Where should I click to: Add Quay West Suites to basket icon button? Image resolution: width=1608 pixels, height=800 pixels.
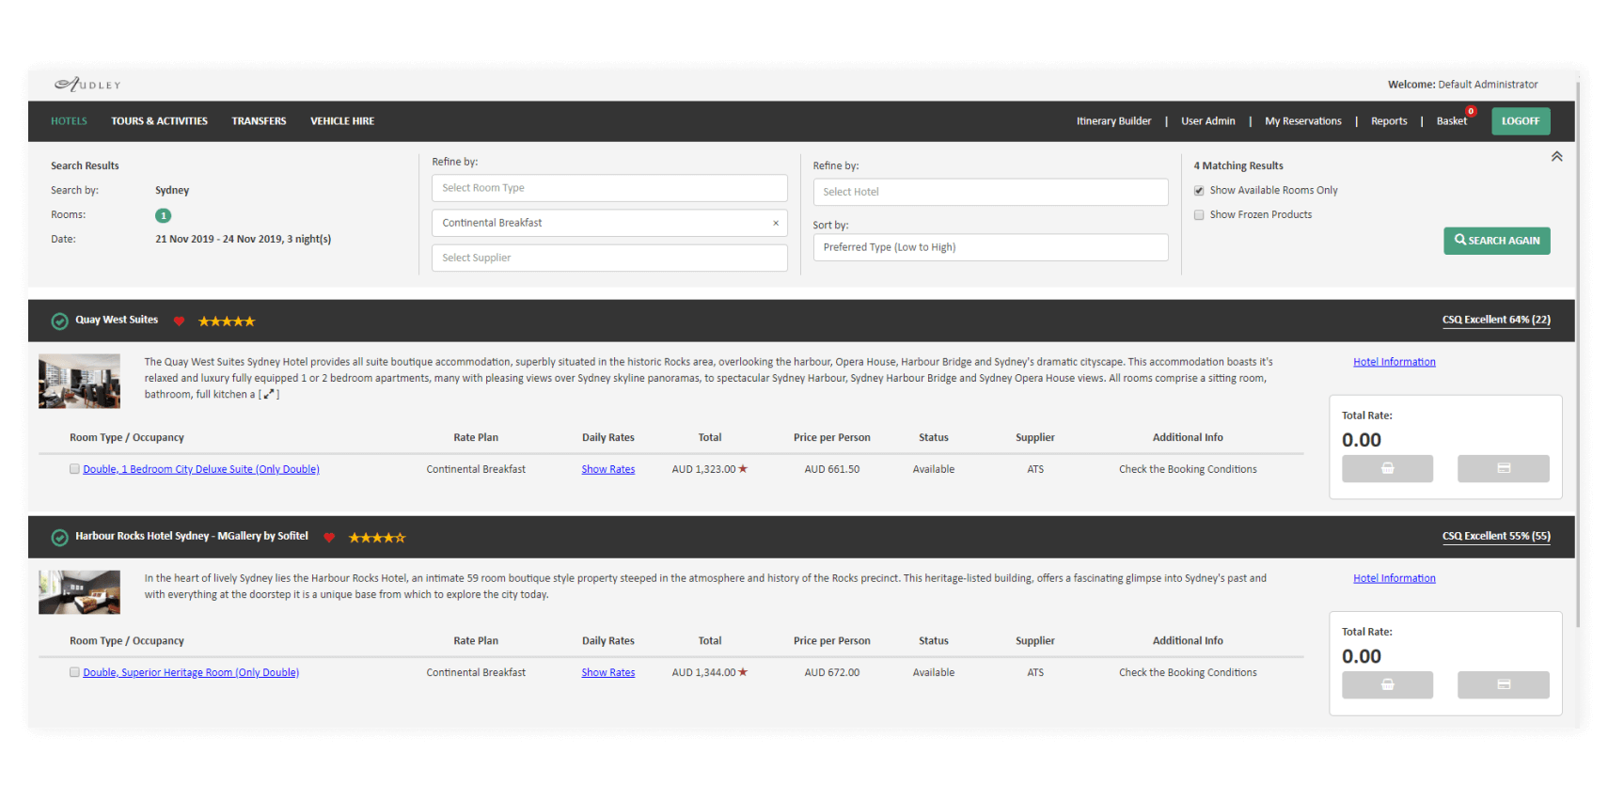click(x=1387, y=468)
